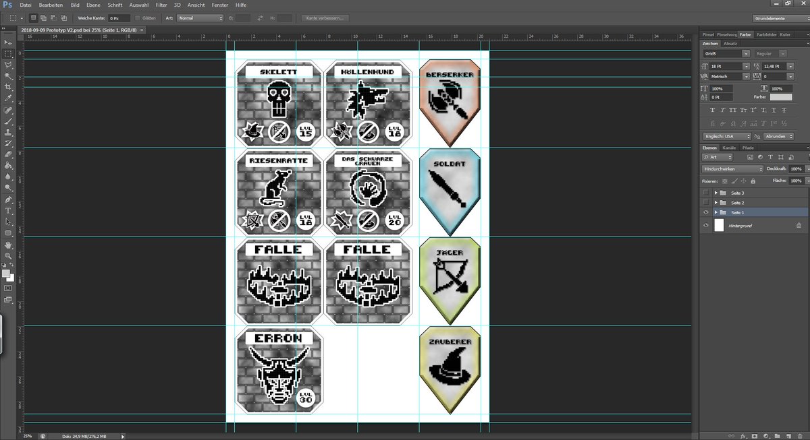Hide the Hintergrund layer
Screen dimensions: 810x440
706,226
